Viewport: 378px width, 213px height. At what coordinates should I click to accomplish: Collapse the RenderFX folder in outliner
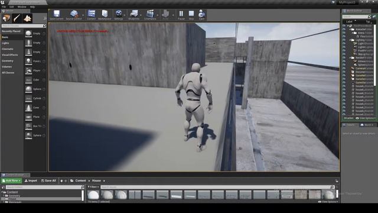tap(350, 58)
